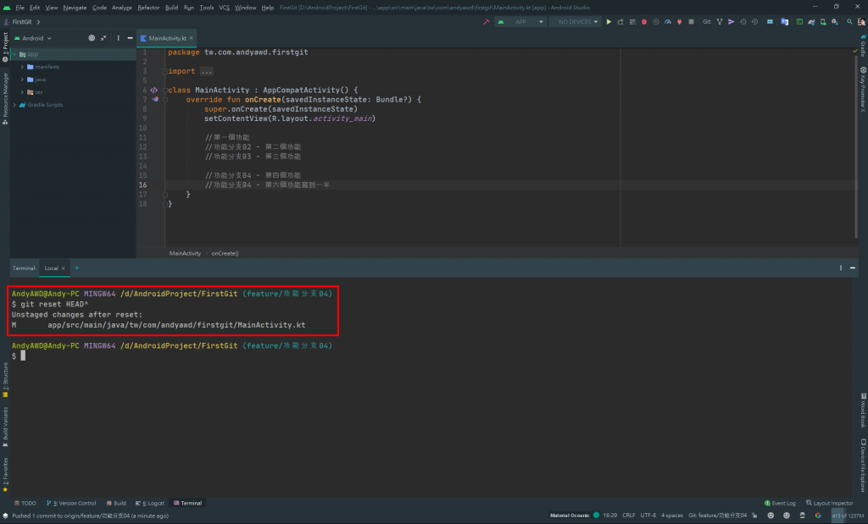
Task: Click the Stop square icon
Action: click(x=691, y=21)
